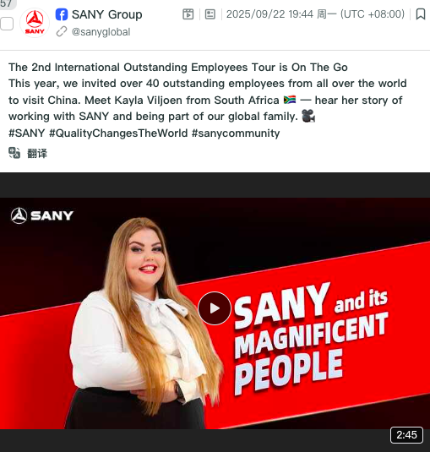Viewport: 430px width, 452px height.
Task: Open the SANY round profile avatar
Action: click(35, 23)
